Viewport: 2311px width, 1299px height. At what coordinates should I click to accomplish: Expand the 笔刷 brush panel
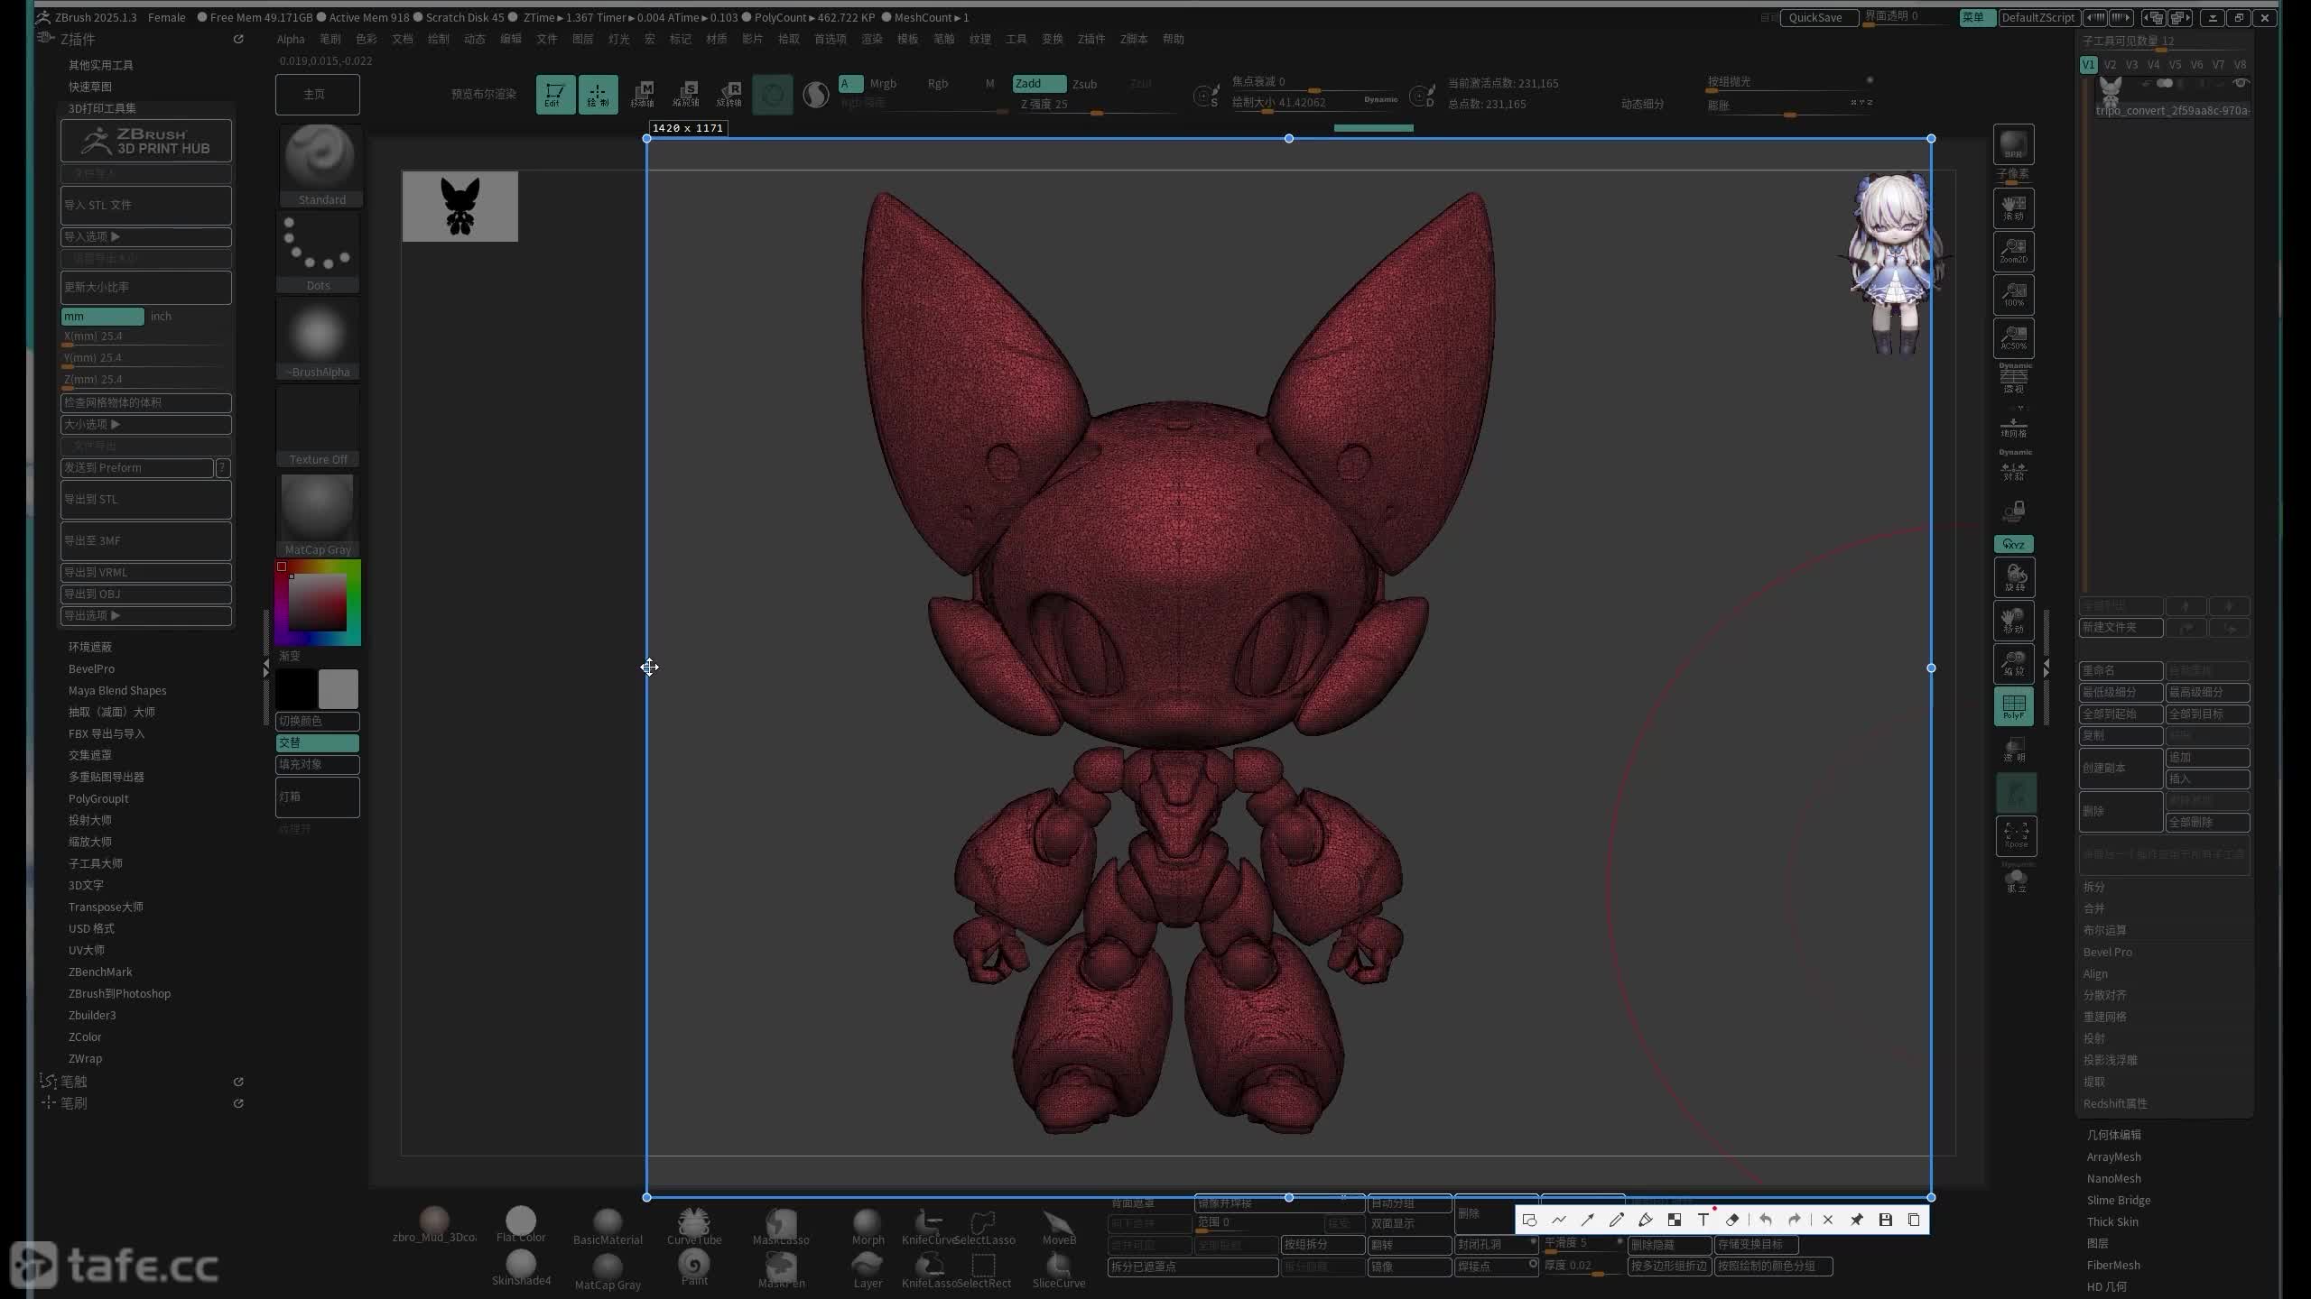(74, 1103)
